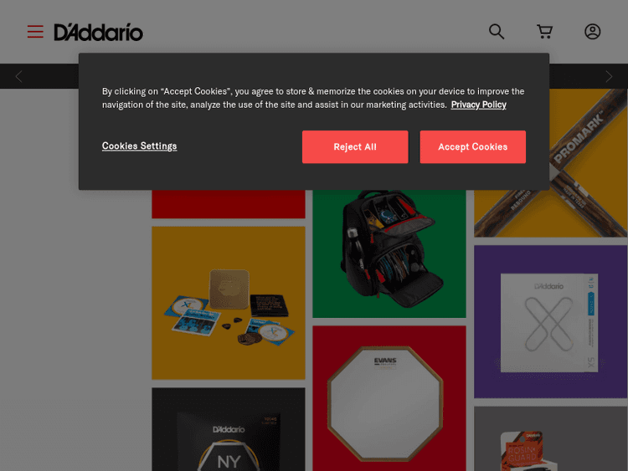The width and height of the screenshot is (628, 471).
Task: Click the previous banner arrow
Action: tap(18, 76)
